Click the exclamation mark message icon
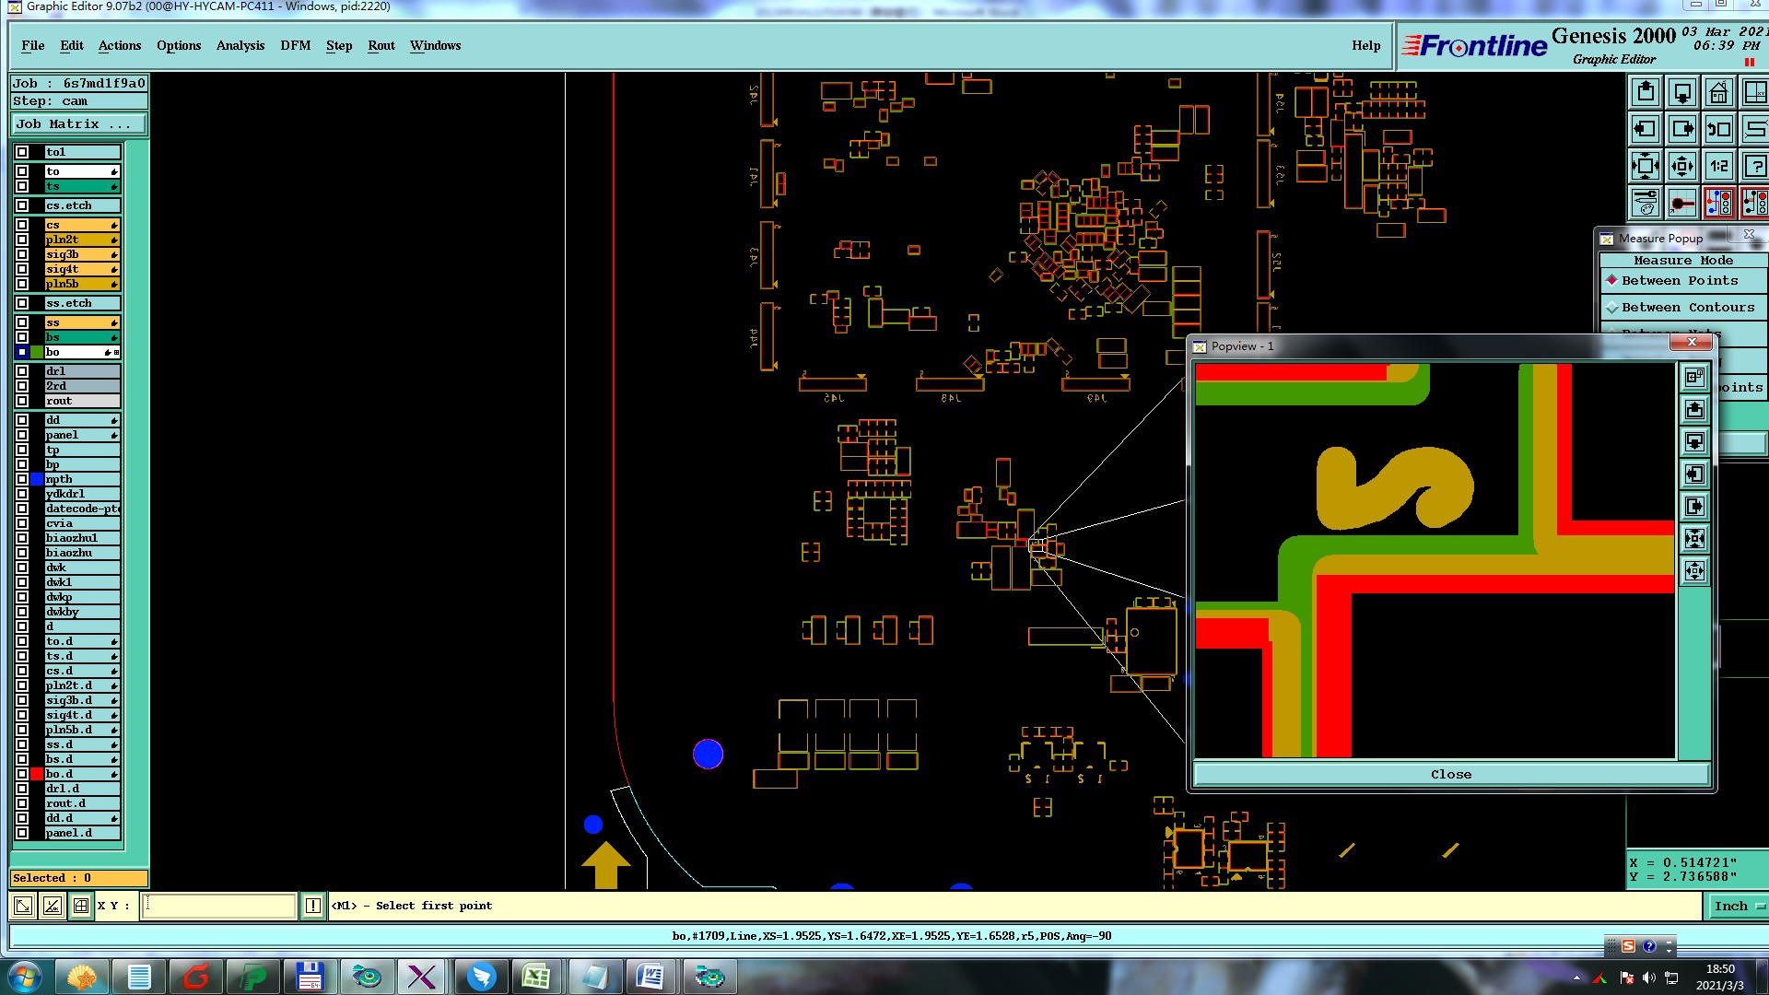 pyautogui.click(x=313, y=906)
